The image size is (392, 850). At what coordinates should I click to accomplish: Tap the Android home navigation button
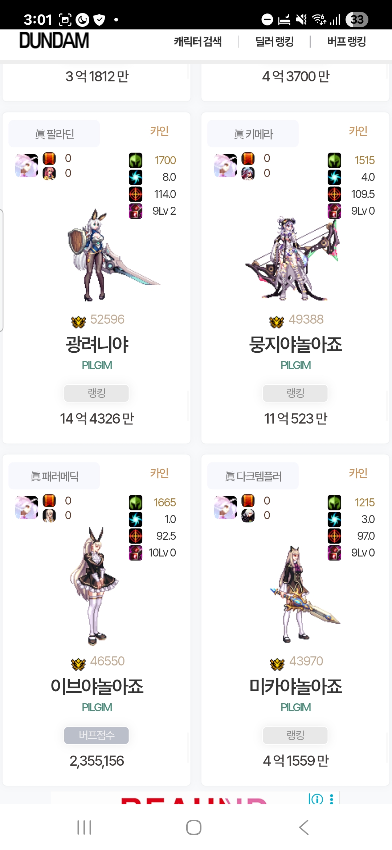(x=194, y=827)
